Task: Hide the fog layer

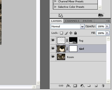Action: tap(53, 40)
